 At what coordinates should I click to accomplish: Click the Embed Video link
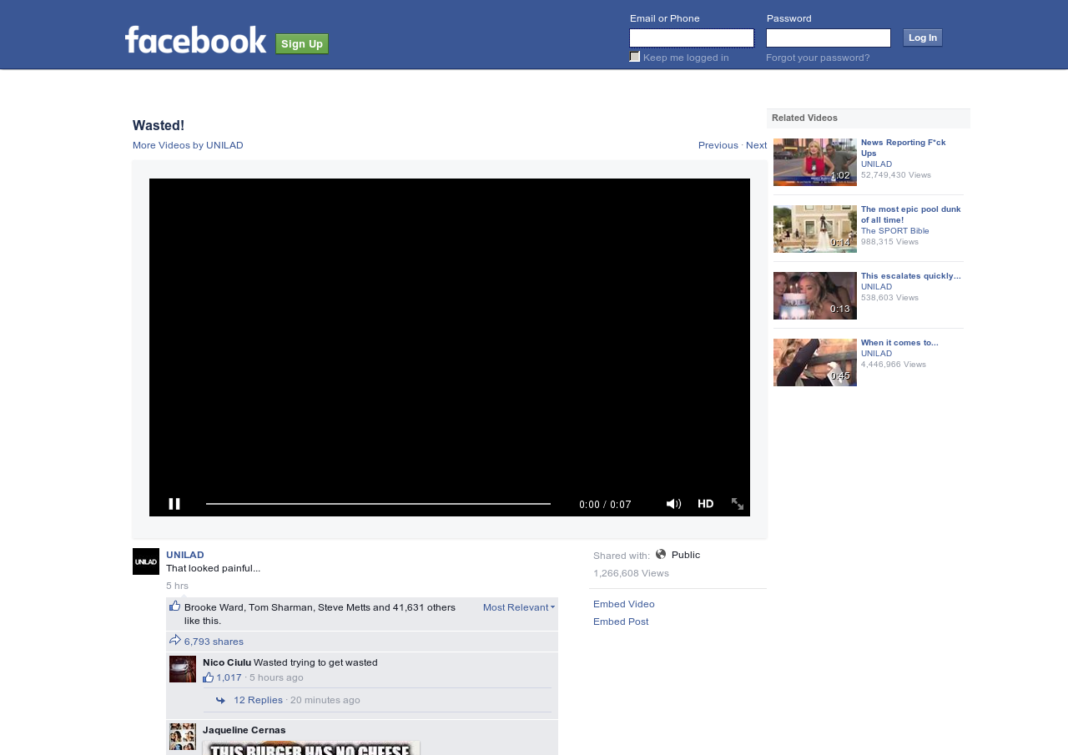click(x=624, y=604)
